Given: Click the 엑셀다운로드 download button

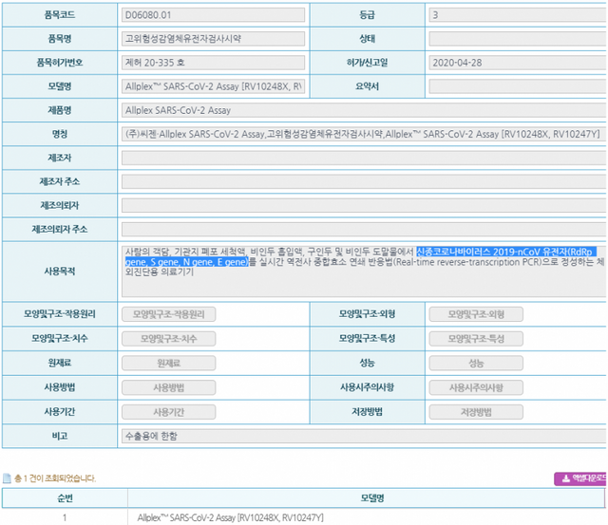Looking at the screenshot, I should [580, 478].
